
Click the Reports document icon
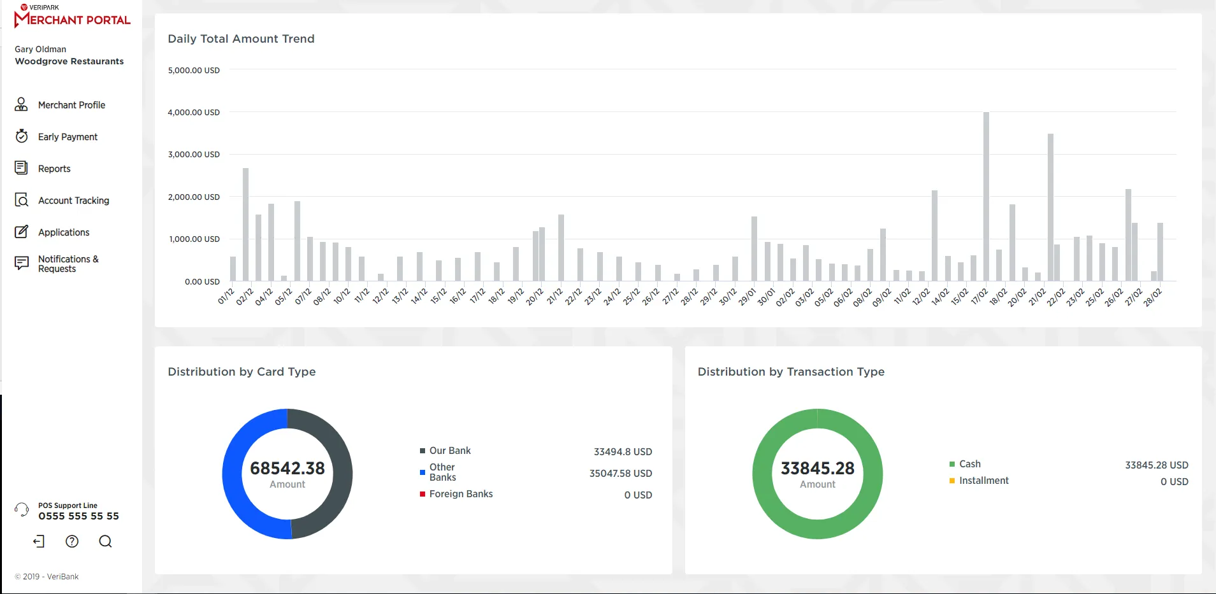coord(21,168)
